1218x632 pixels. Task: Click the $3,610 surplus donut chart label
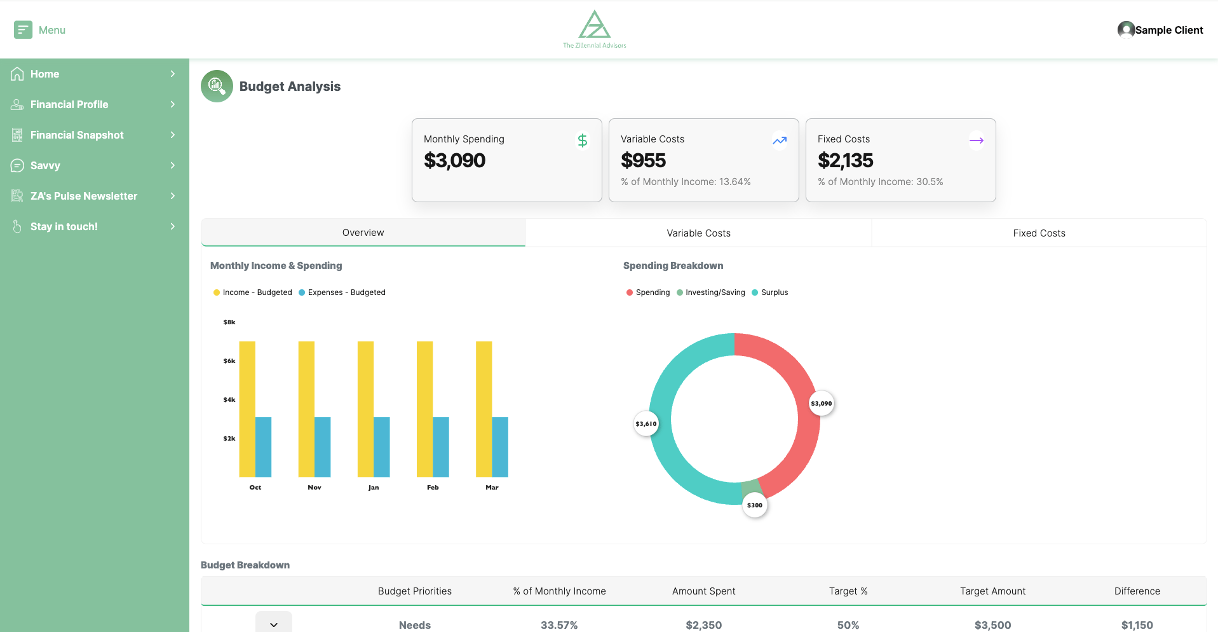pyautogui.click(x=646, y=424)
